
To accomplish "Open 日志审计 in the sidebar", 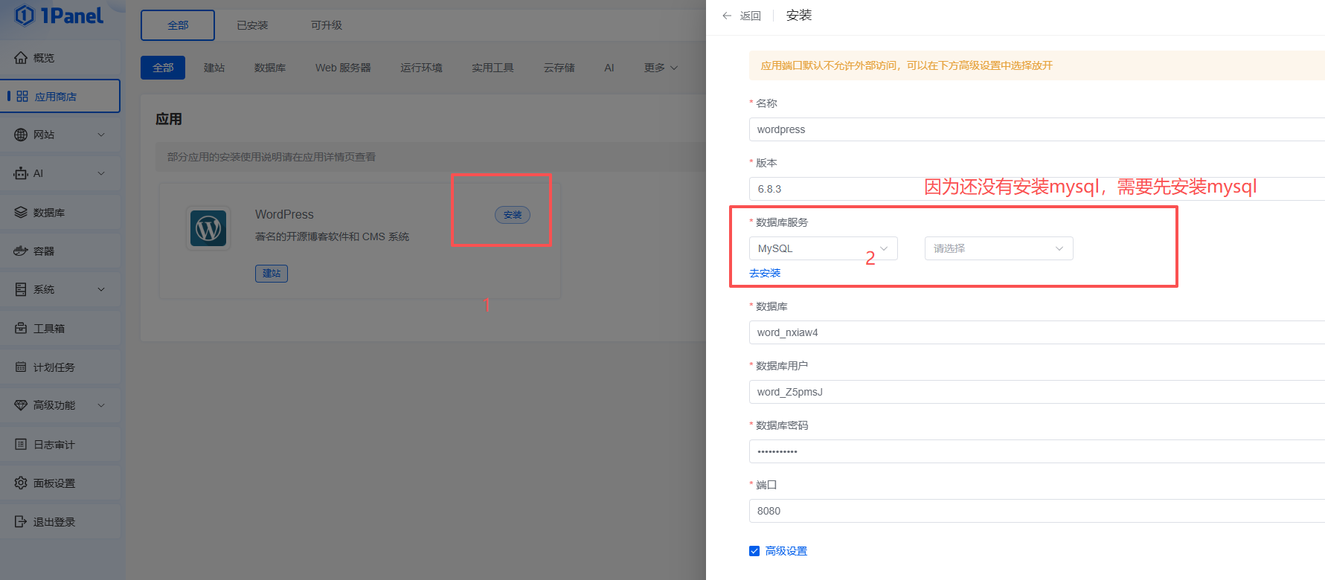I will coord(60,444).
